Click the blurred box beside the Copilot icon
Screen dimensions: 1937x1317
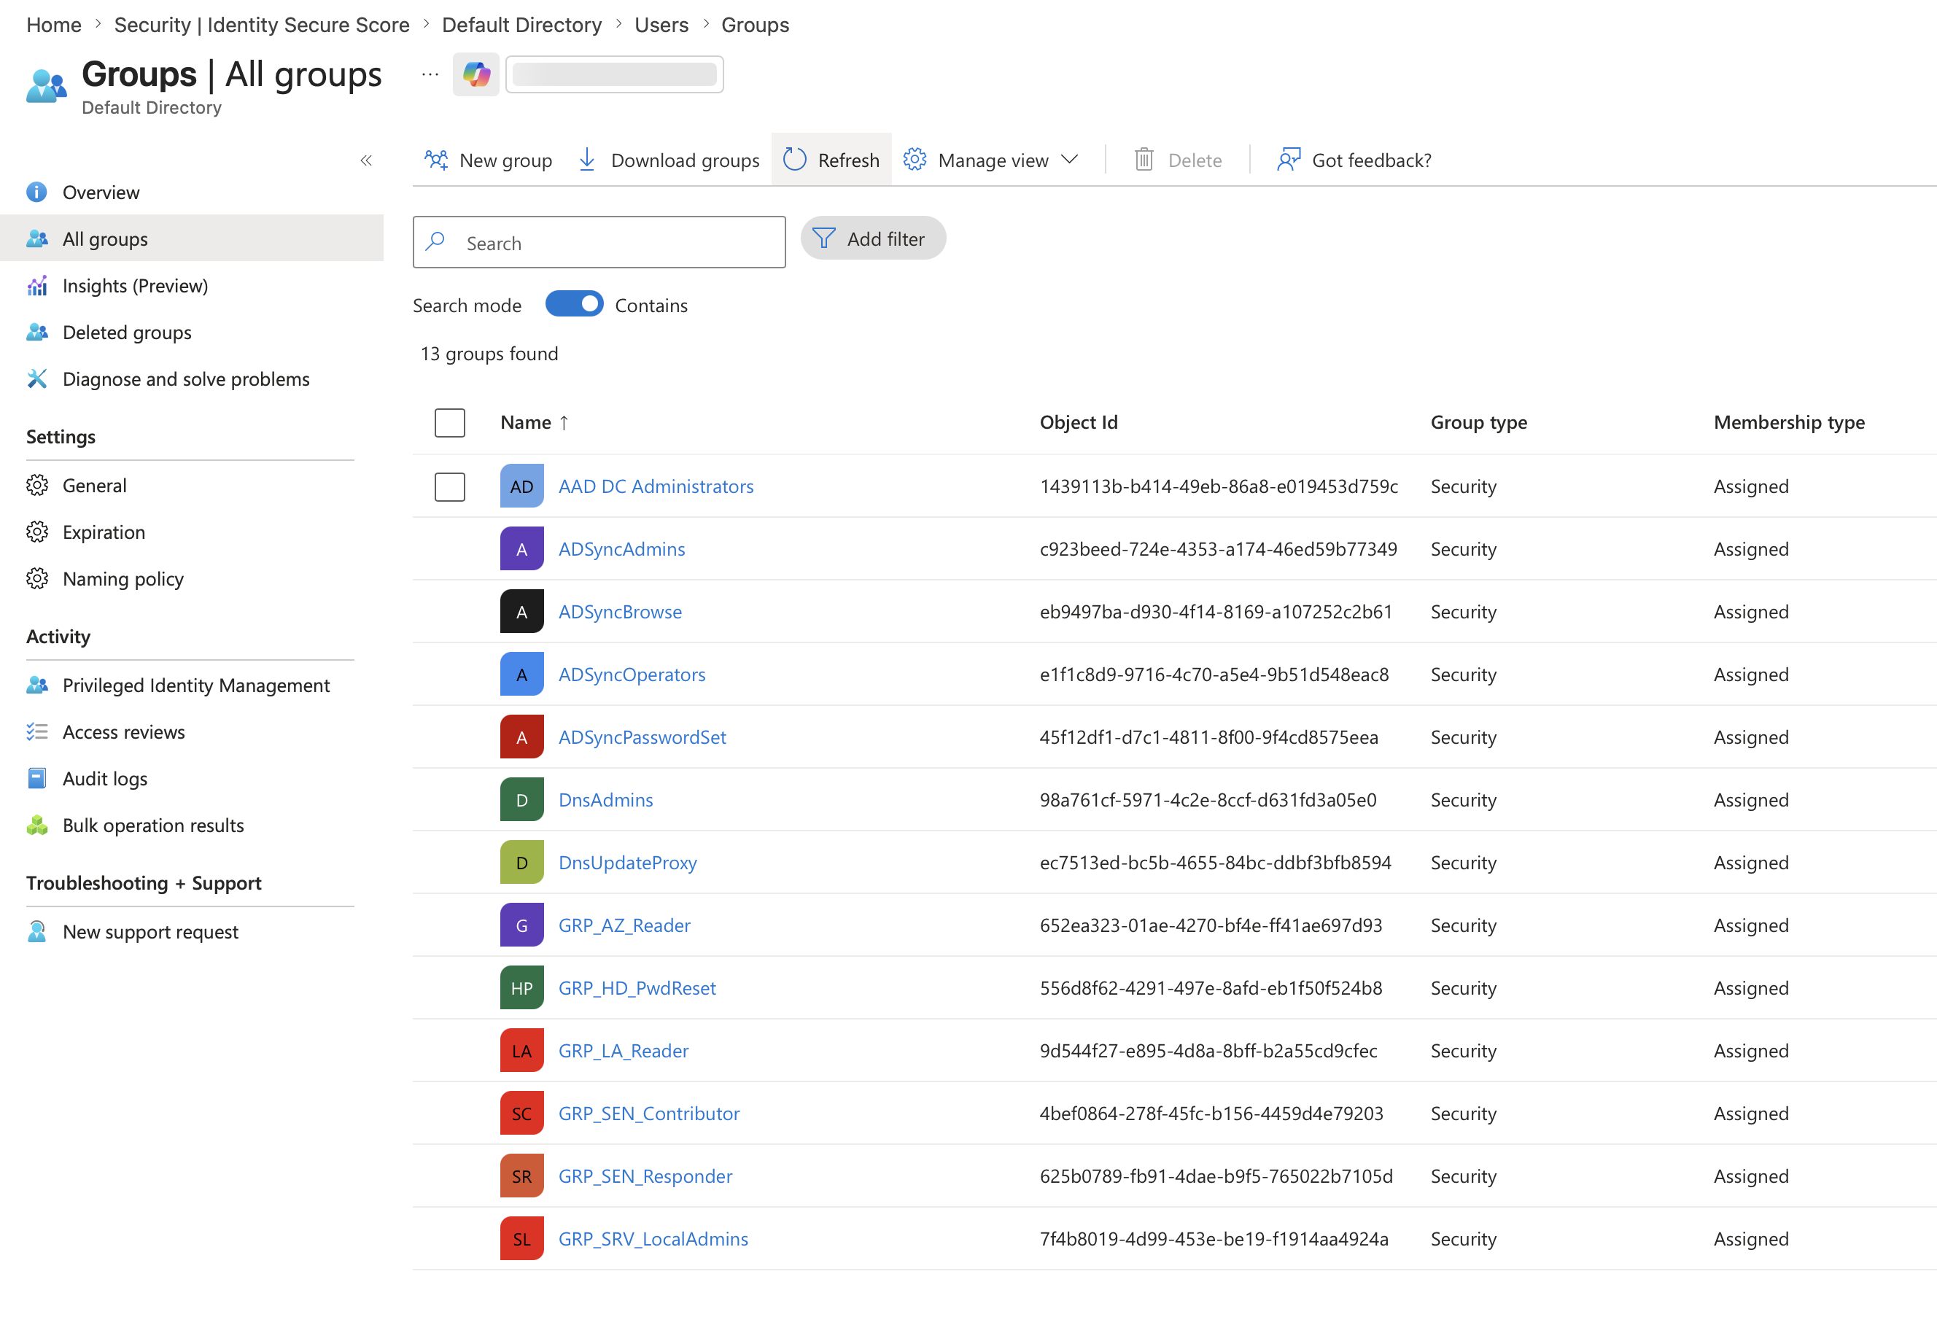coord(614,75)
